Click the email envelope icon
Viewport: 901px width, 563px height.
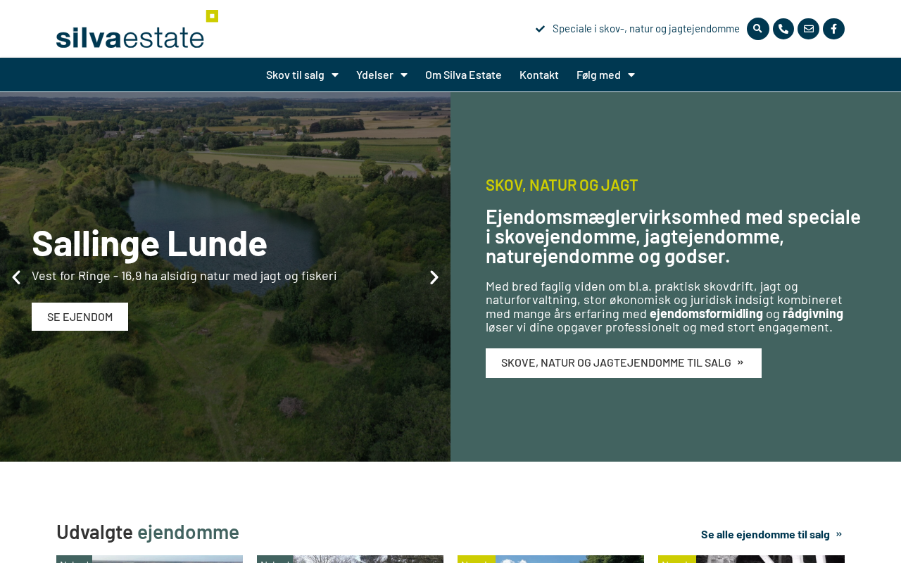(x=809, y=29)
